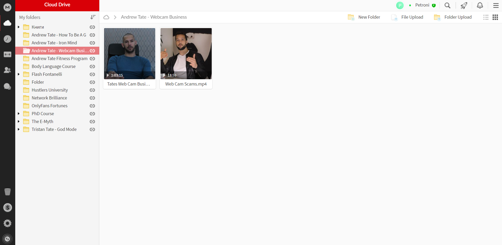
Task: Switch to list view
Action: coord(486,17)
